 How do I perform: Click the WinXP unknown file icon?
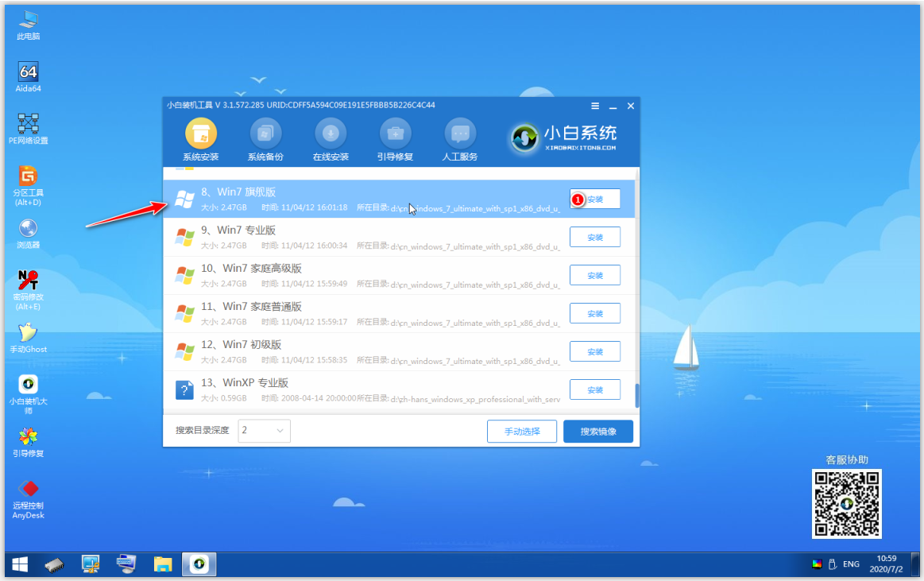pyautogui.click(x=184, y=389)
